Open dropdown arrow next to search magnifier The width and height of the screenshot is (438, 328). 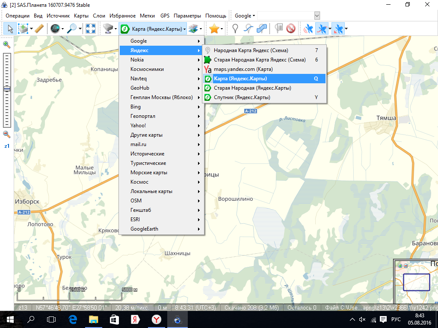tap(80, 29)
